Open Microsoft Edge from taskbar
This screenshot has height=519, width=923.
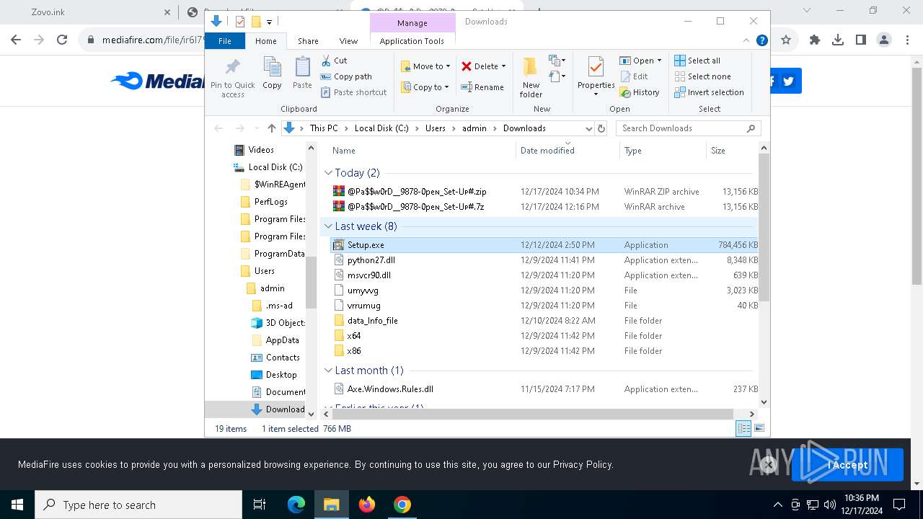point(296,505)
